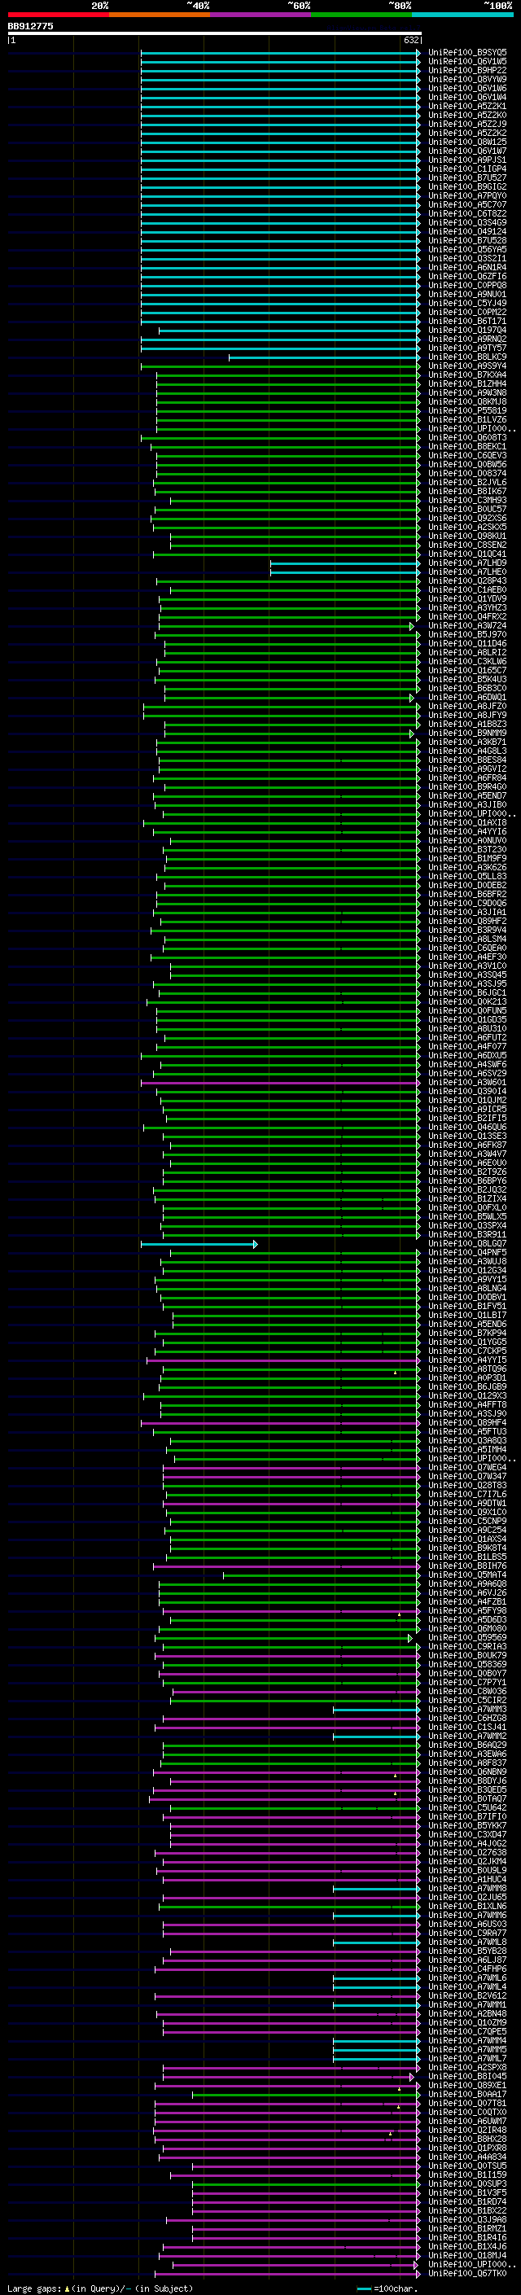Click hit UniRef100_Q8W125

point(467,142)
